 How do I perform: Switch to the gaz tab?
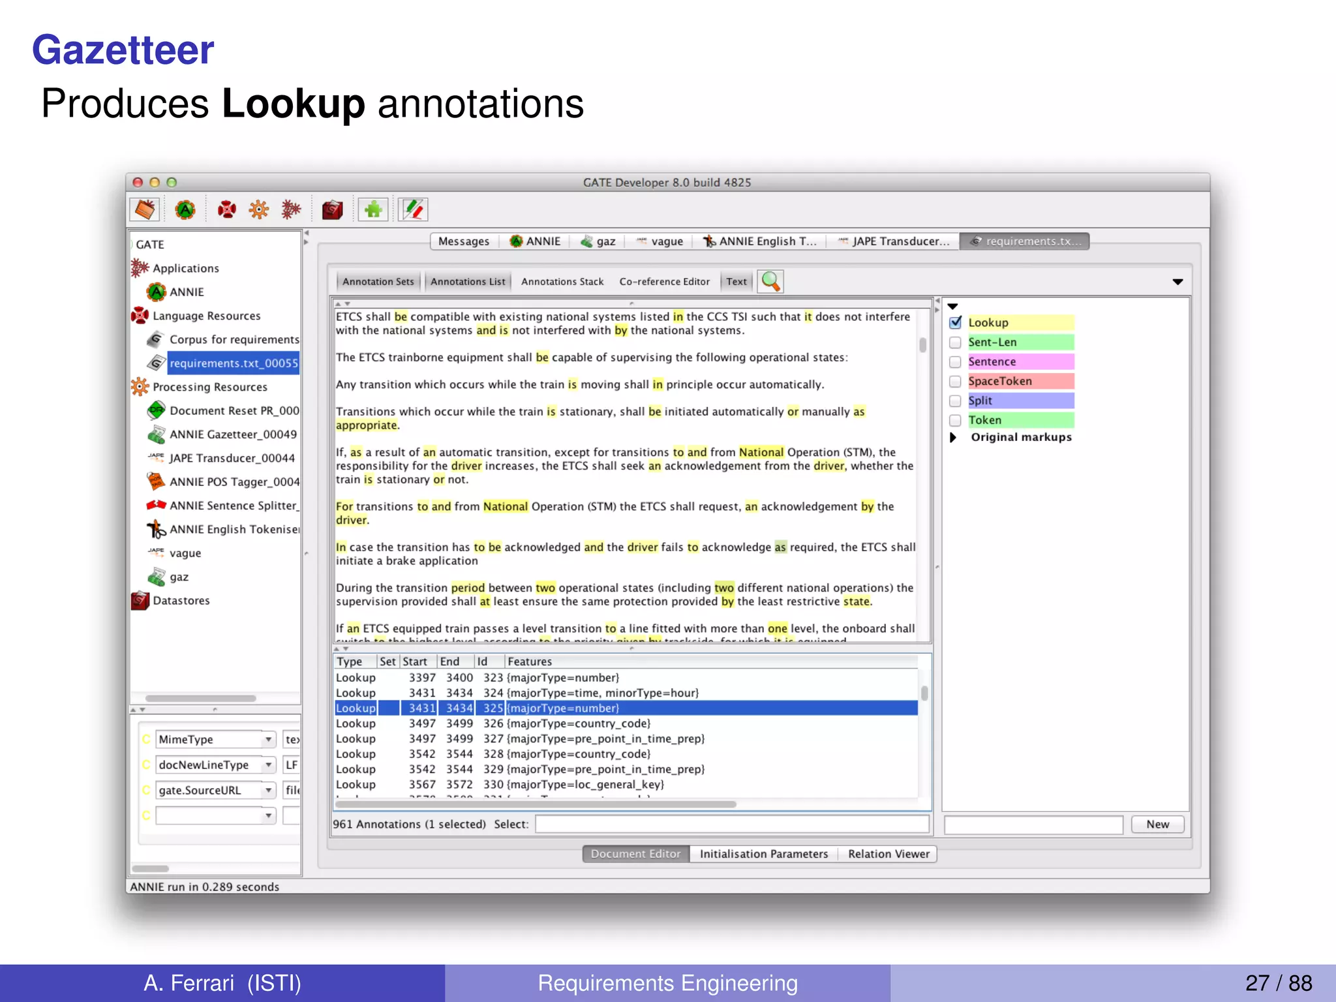tap(598, 241)
